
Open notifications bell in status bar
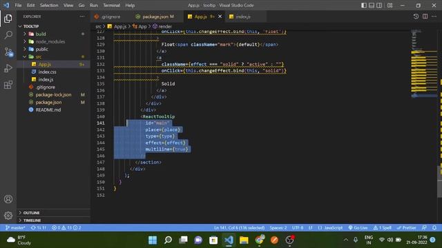point(434,227)
